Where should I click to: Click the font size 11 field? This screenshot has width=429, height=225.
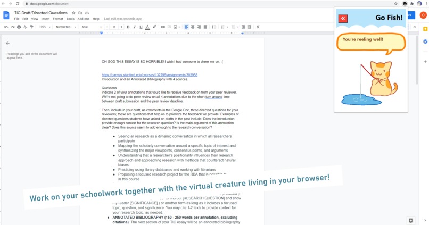[x=114, y=27]
